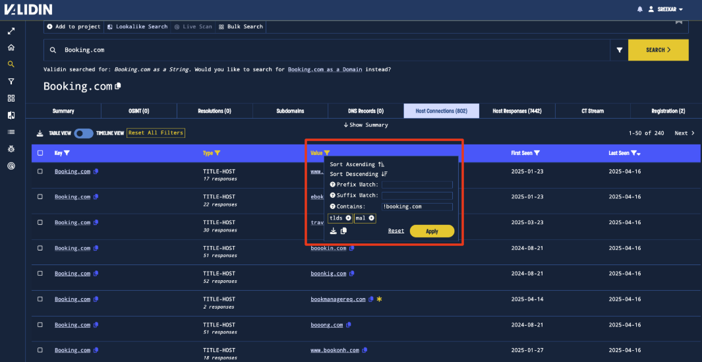Click help icon next to Prefix Match
Viewport: 702px width, 362px height.
click(x=333, y=185)
